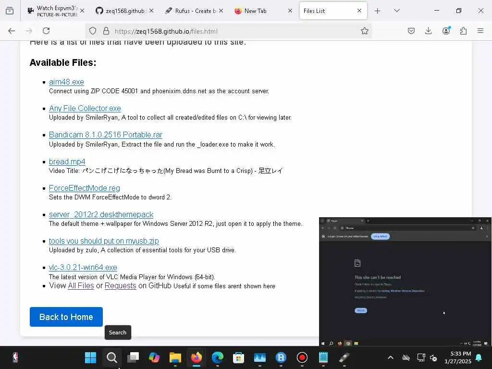Open Requests GitHub link

click(121, 286)
